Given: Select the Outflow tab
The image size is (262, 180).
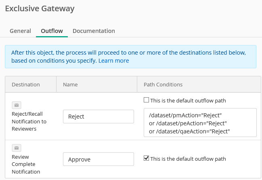Looking at the screenshot, I should 52,31.
